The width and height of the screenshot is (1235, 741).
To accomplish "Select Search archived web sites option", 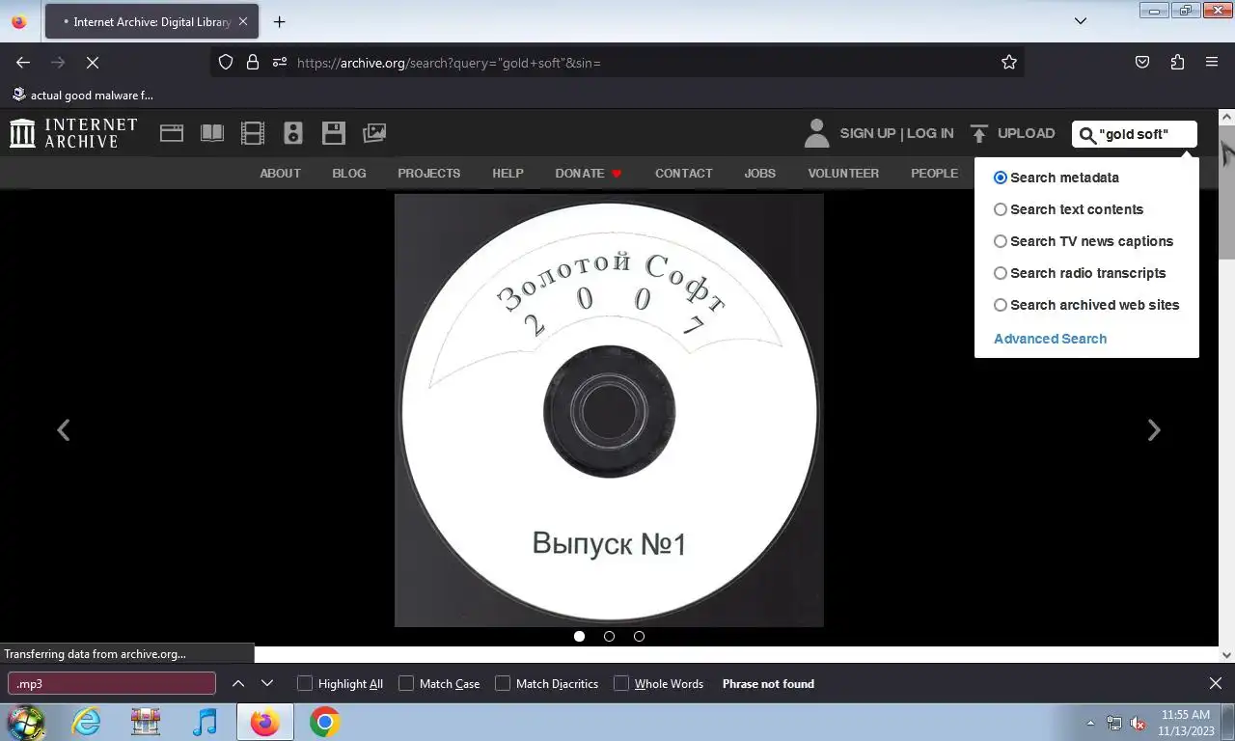I will pyautogui.click(x=1001, y=305).
